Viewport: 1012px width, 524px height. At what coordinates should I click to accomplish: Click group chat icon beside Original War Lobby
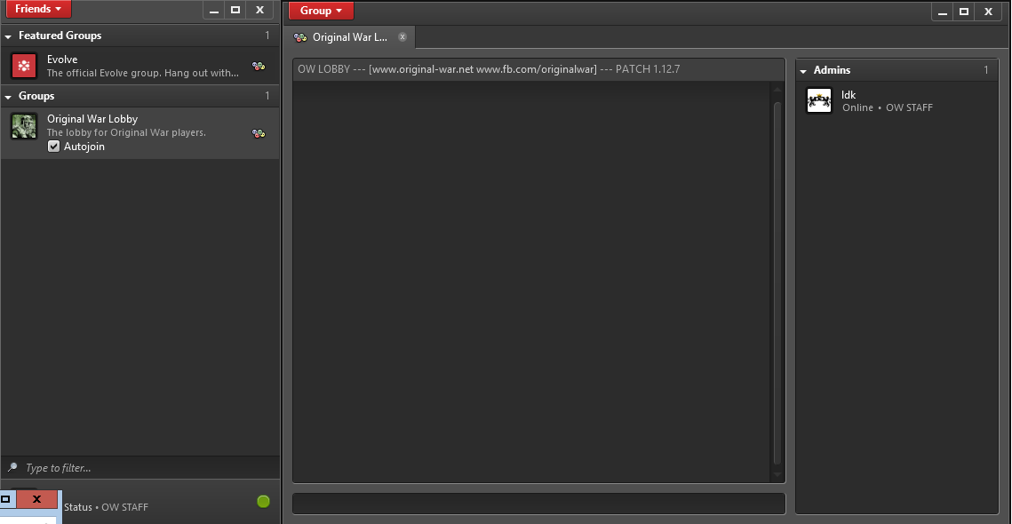[259, 133]
